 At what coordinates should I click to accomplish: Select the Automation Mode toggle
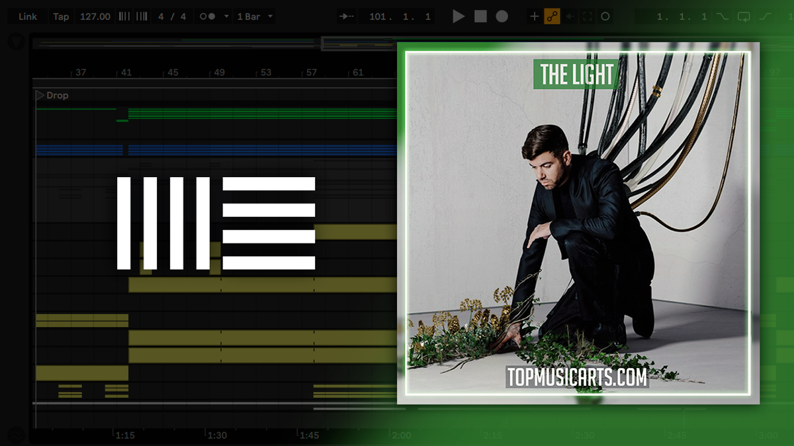(x=552, y=17)
